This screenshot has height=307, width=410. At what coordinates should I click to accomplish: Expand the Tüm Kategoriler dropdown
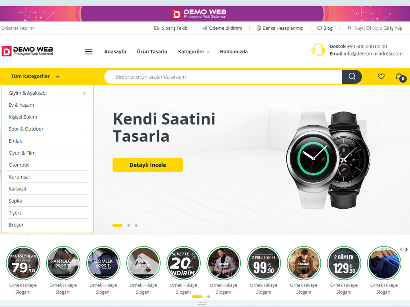pyautogui.click(x=35, y=76)
